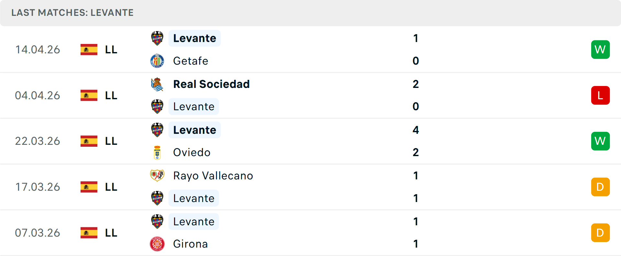Click the Girona club crest icon

click(157, 244)
